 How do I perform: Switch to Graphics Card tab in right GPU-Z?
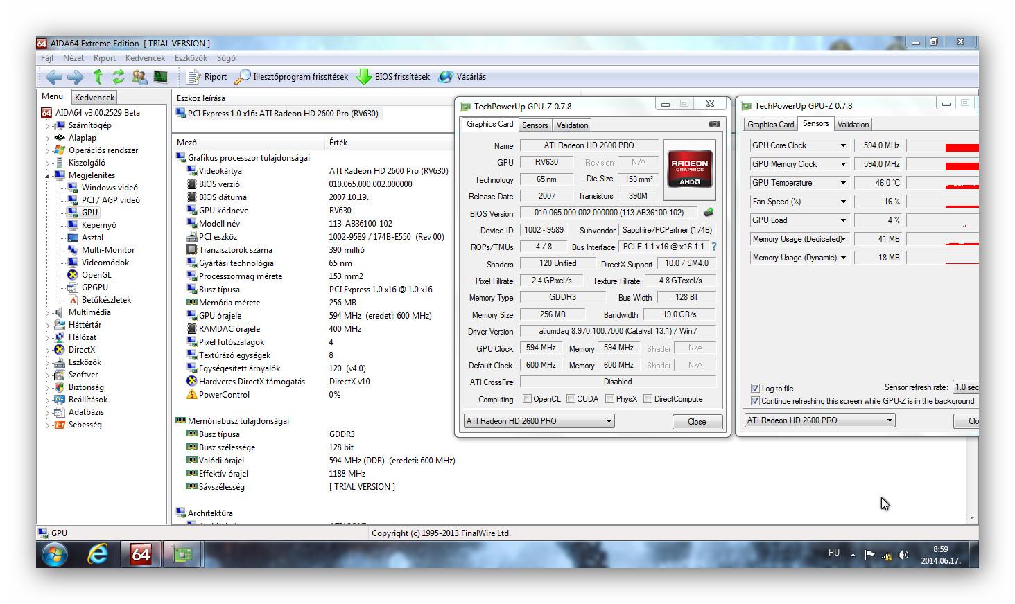pos(770,125)
